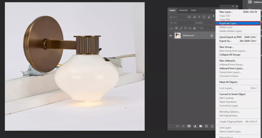Add a layer mask icon
Viewport: 262px width, 138px height.
(x=189, y=126)
